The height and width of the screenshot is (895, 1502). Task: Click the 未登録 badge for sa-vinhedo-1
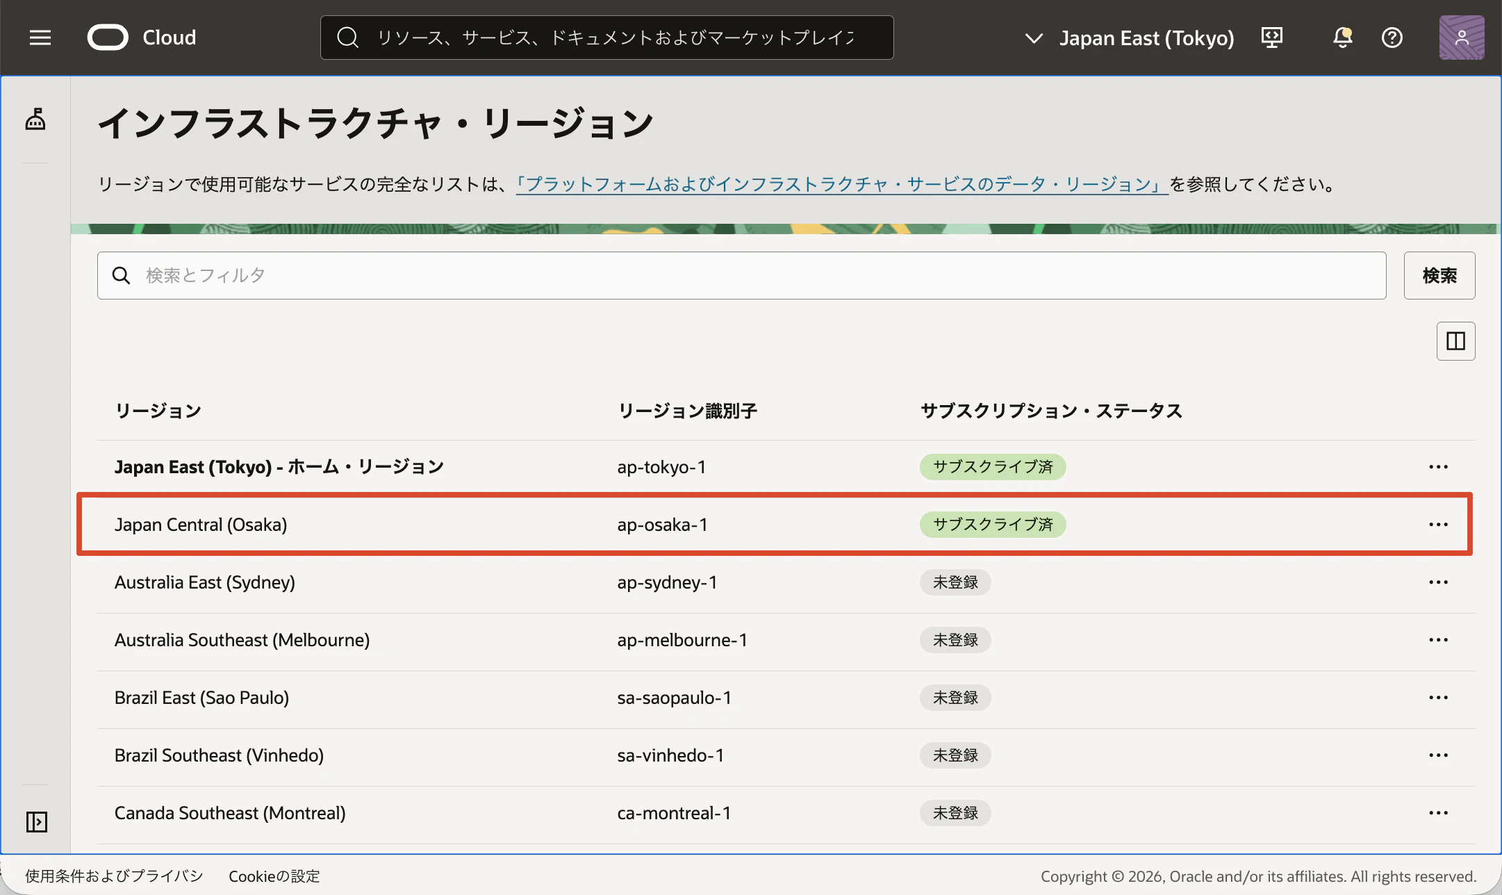tap(955, 755)
